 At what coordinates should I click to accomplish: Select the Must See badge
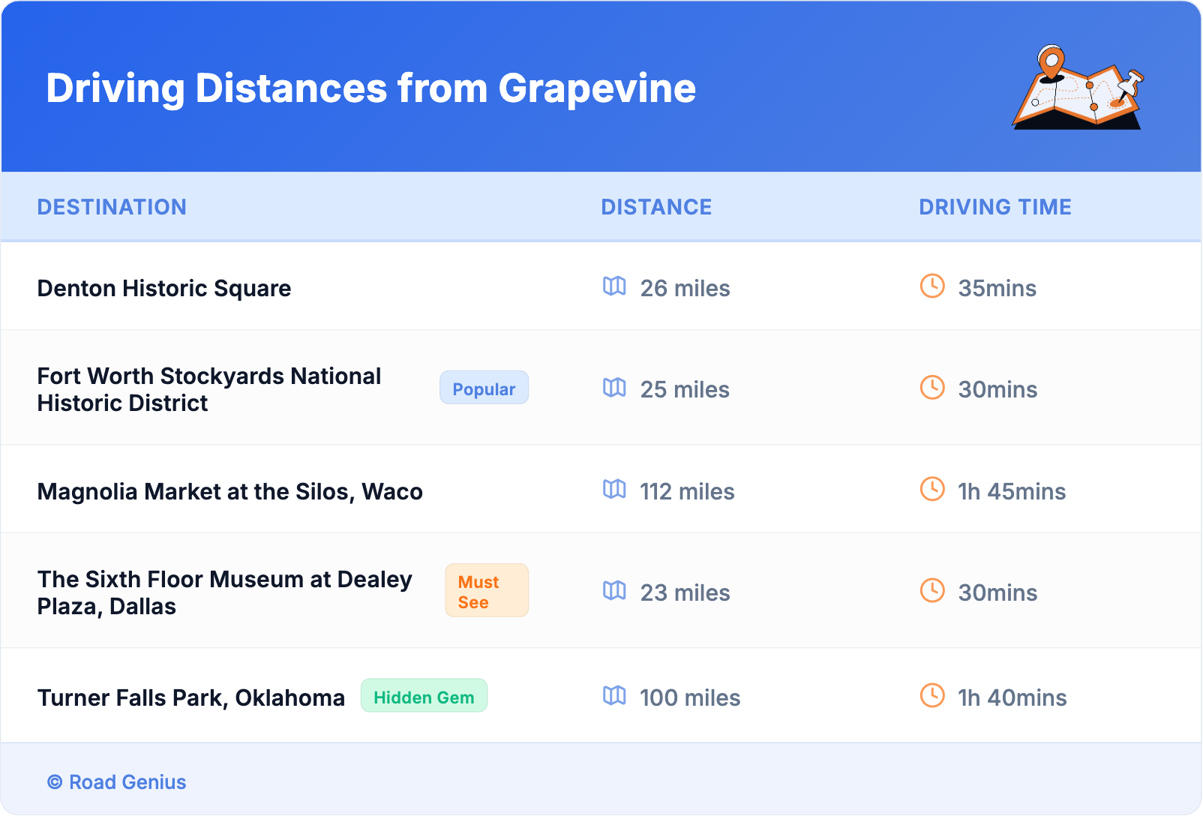[x=486, y=591]
